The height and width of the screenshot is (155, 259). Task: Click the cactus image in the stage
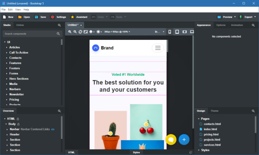(x=110, y=130)
